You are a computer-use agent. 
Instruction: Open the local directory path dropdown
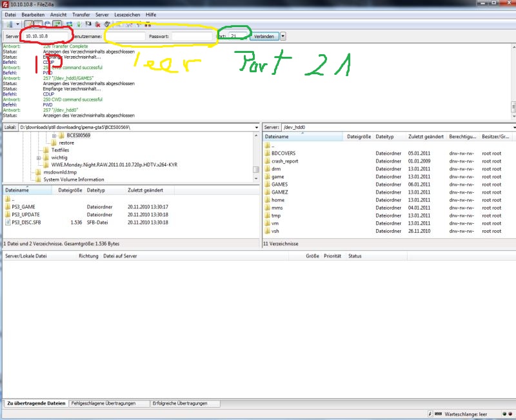tap(257, 128)
